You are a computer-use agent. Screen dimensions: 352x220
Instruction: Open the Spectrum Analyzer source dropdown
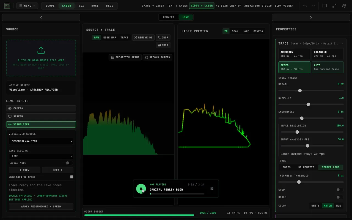41,141
